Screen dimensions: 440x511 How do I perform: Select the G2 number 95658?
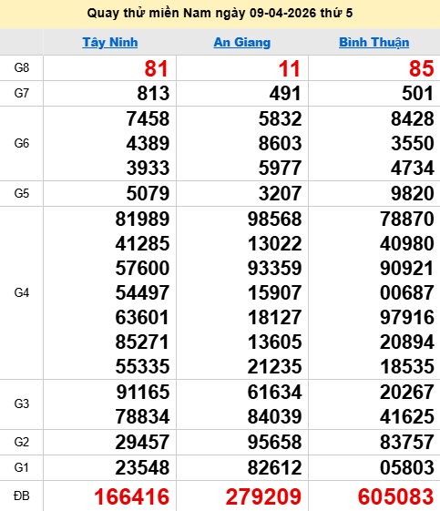point(274,442)
